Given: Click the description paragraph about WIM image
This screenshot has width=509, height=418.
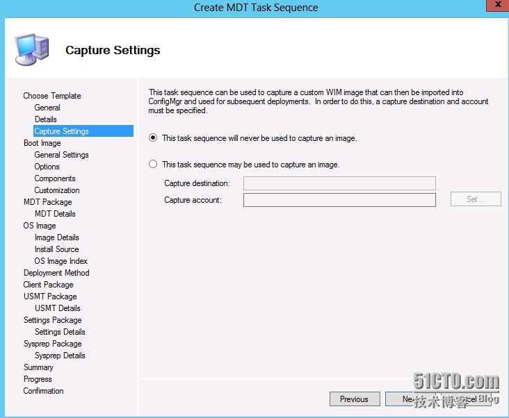Looking at the screenshot, I should (x=318, y=101).
